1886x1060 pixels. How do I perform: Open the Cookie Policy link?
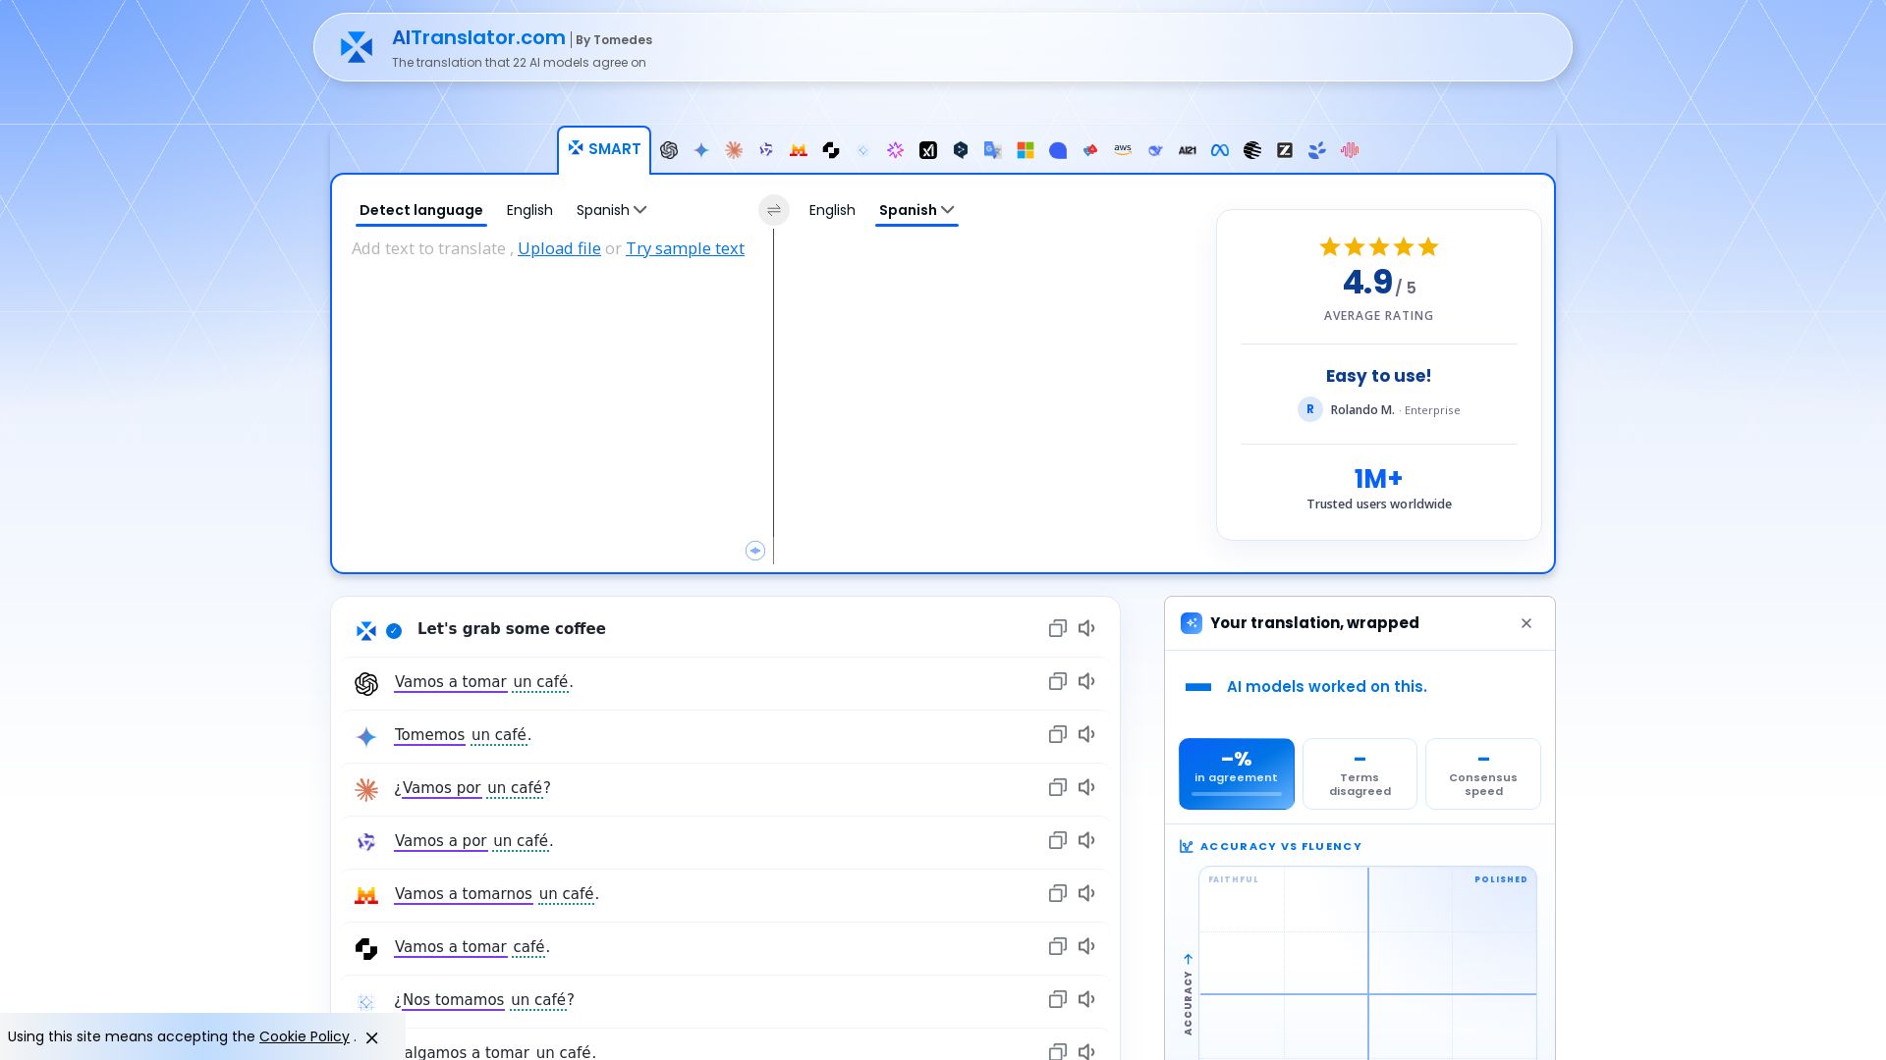(x=305, y=1037)
